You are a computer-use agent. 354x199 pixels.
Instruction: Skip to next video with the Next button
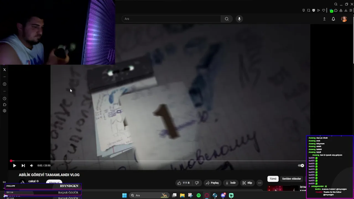click(x=23, y=166)
